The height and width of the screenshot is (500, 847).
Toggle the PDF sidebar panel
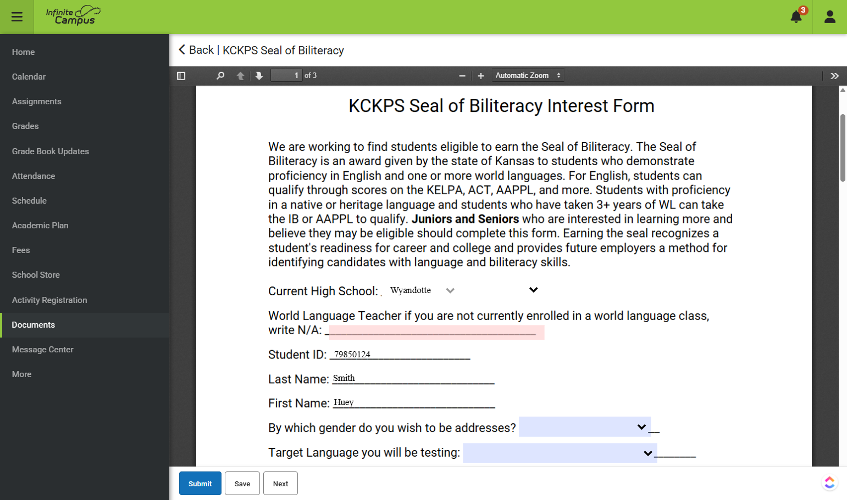181,76
